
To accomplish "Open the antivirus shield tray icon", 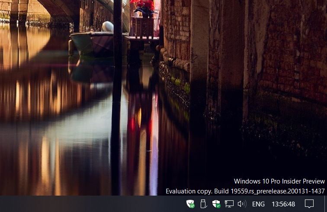I will (x=190, y=204).
